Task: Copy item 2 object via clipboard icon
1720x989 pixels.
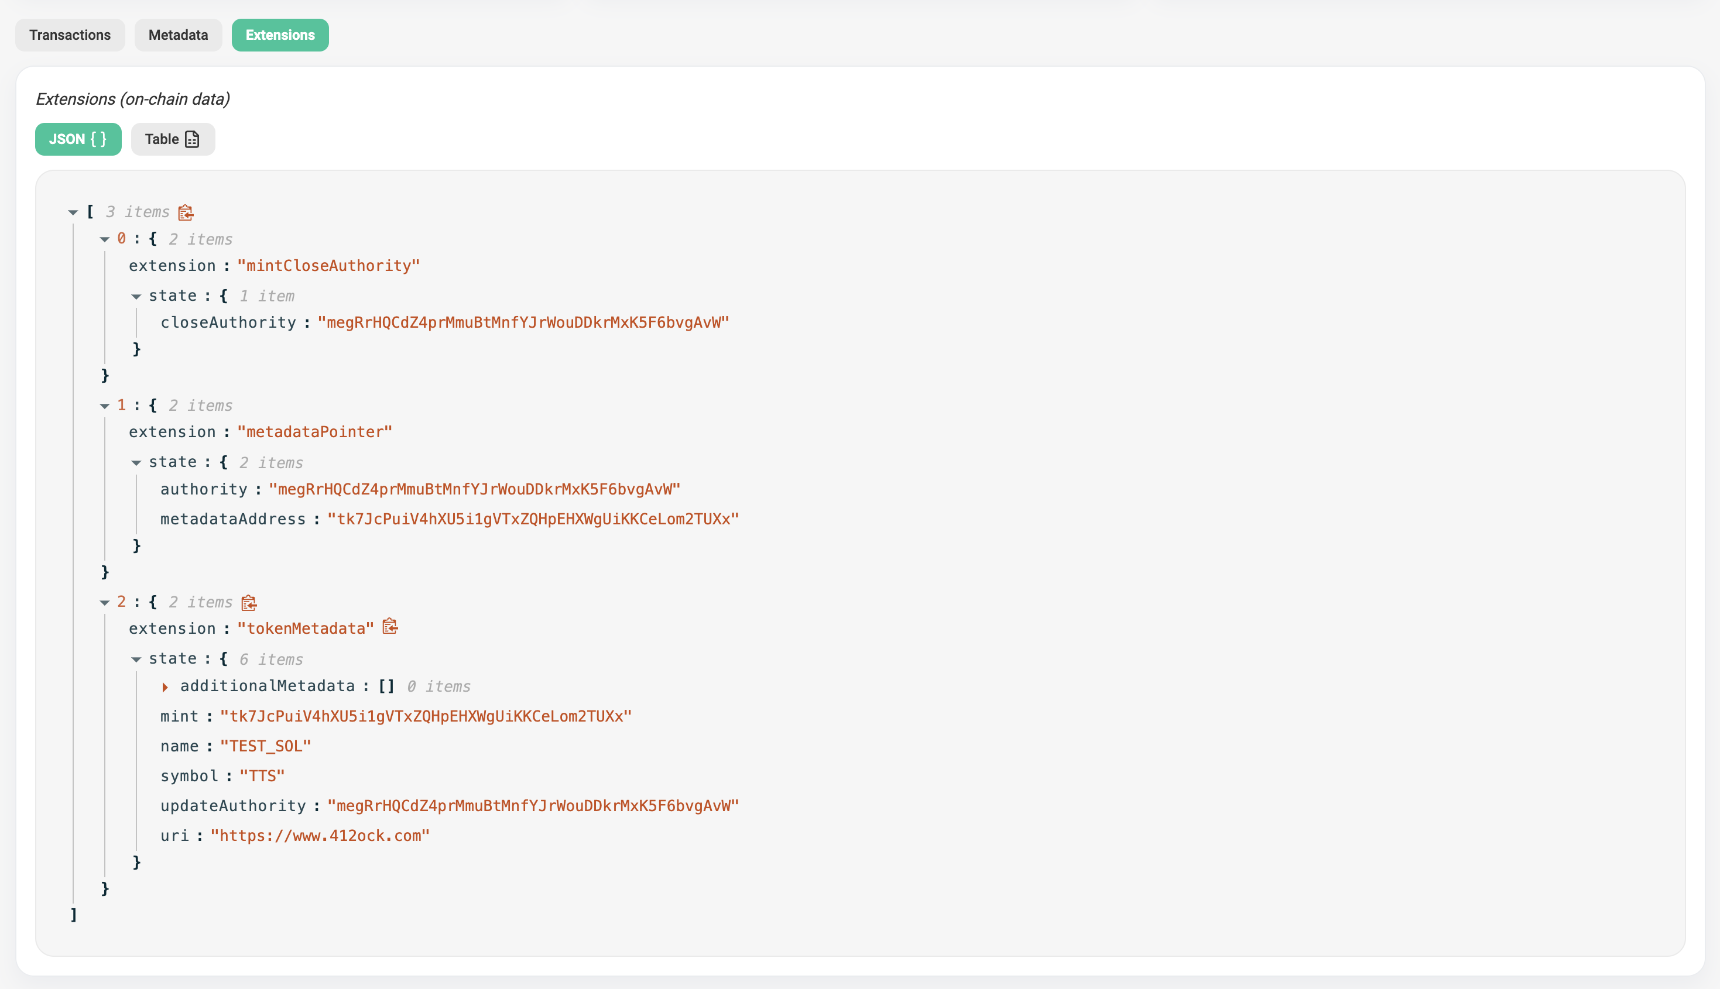Action: click(249, 603)
